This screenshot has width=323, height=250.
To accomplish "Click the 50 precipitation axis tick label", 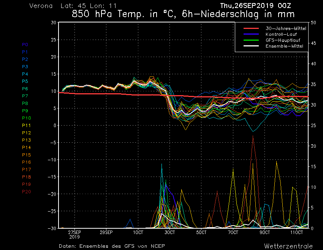I will [x=313, y=23].
